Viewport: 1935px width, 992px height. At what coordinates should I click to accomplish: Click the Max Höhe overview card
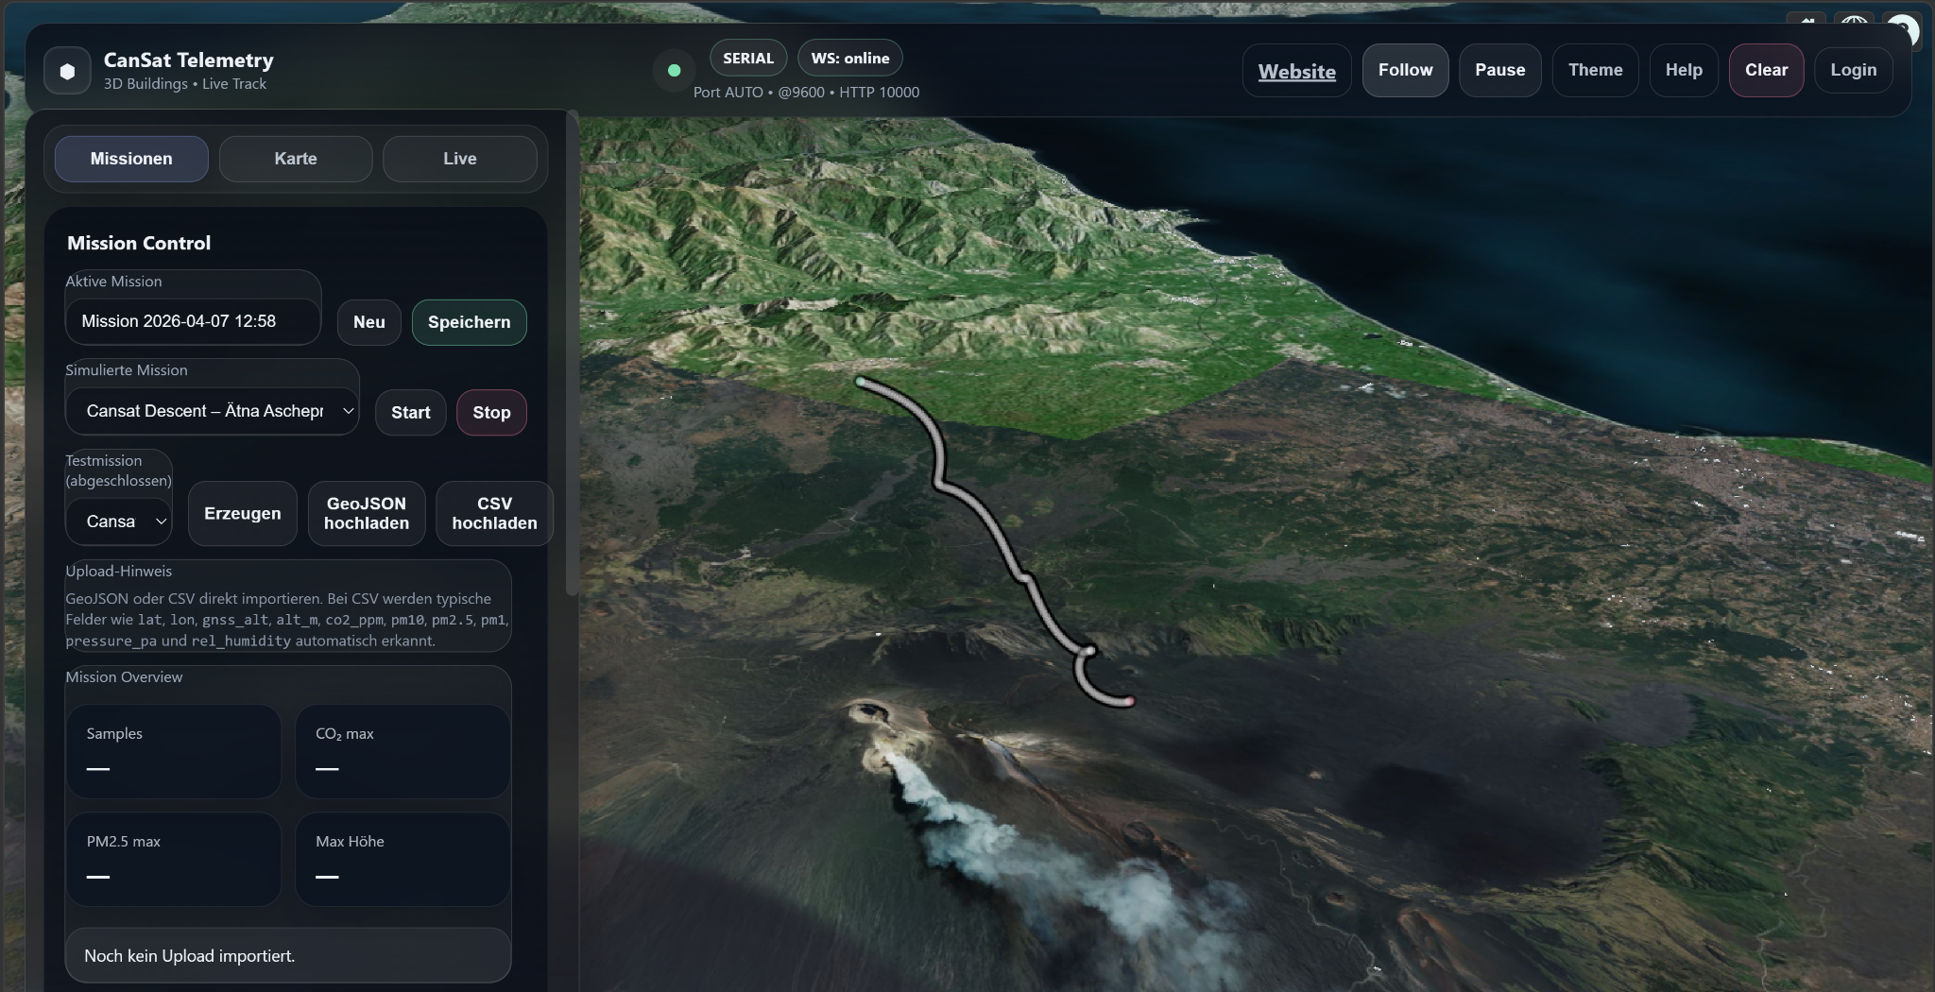point(402,860)
